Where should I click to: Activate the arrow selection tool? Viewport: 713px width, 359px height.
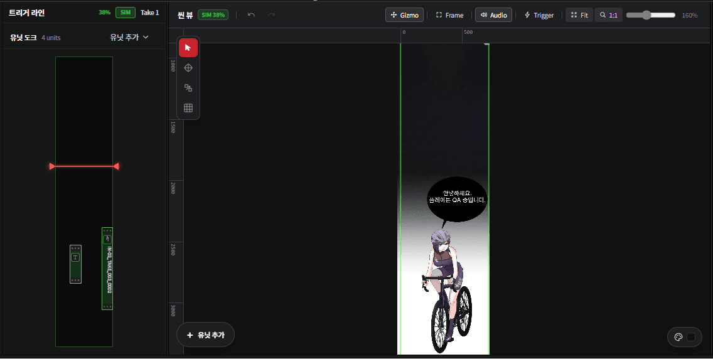[188, 48]
